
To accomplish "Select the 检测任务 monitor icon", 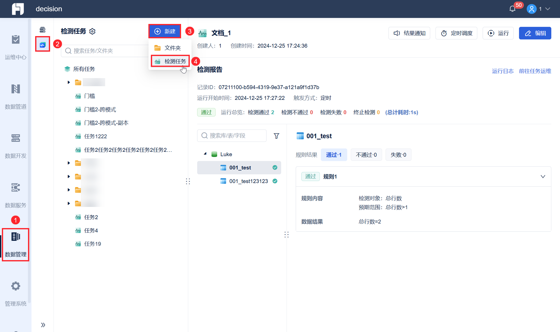I will (x=43, y=44).
